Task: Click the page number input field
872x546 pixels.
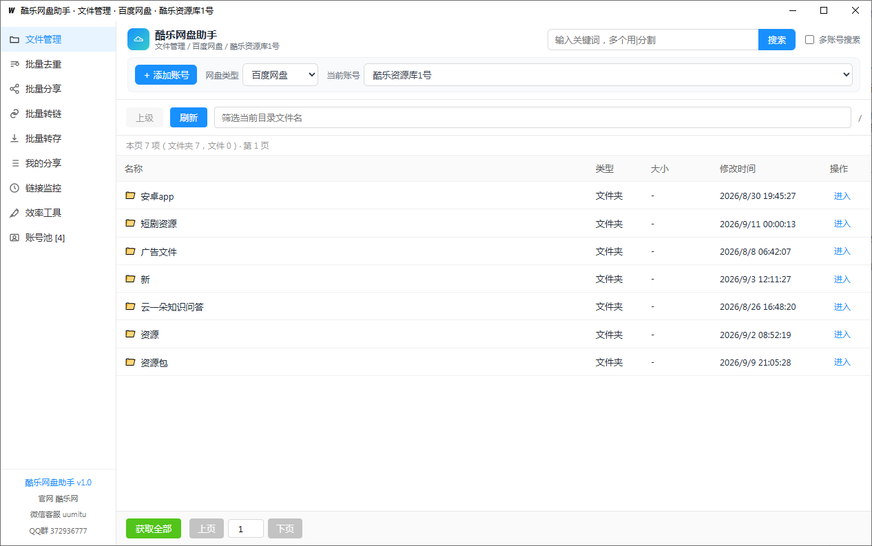Action: coord(246,529)
